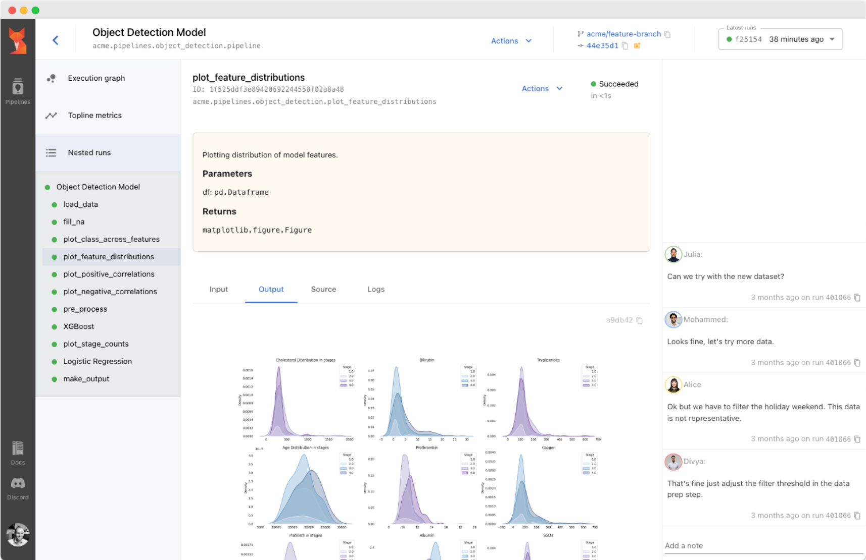The image size is (866, 560).
Task: Copy artifact ID a9db42 using the copy icon
Action: click(640, 320)
